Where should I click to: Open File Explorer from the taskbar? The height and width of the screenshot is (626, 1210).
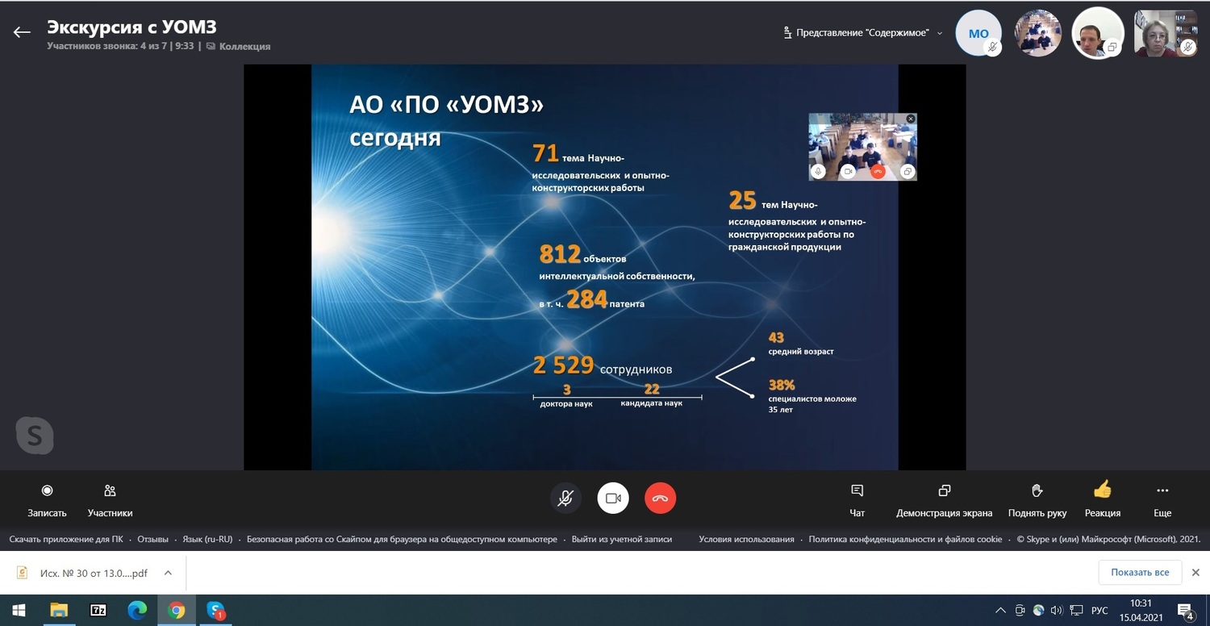pyautogui.click(x=59, y=611)
